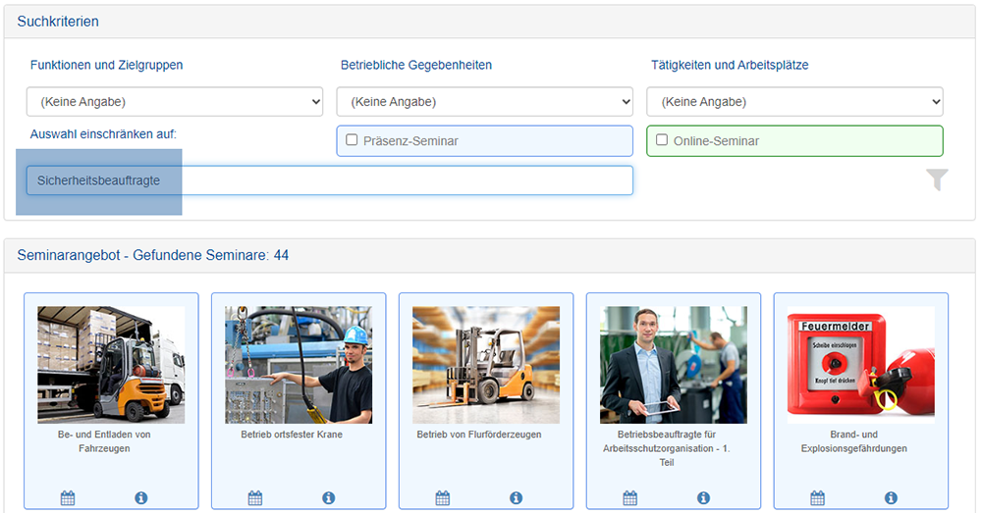The height and width of the screenshot is (513, 982).
Task: Open calendar for Brand- und Explosionsgefährdungen
Action: click(x=817, y=498)
